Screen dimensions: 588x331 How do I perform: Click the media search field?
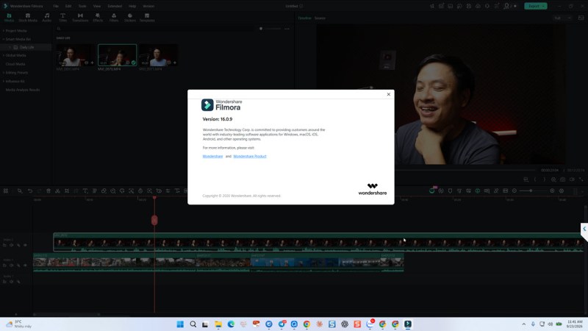click(154, 29)
